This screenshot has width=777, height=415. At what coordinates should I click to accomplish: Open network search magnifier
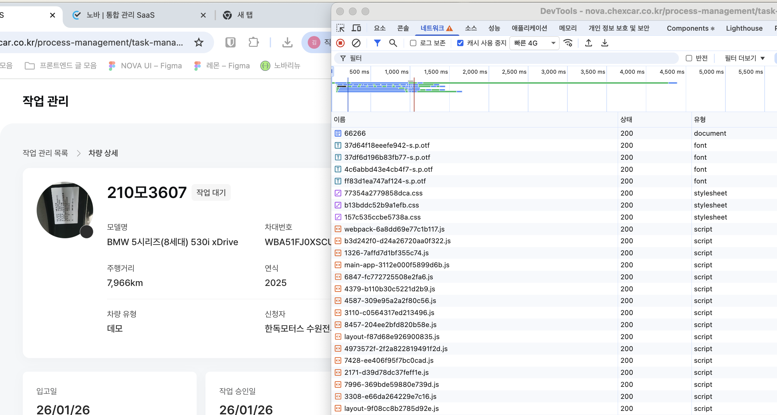393,43
